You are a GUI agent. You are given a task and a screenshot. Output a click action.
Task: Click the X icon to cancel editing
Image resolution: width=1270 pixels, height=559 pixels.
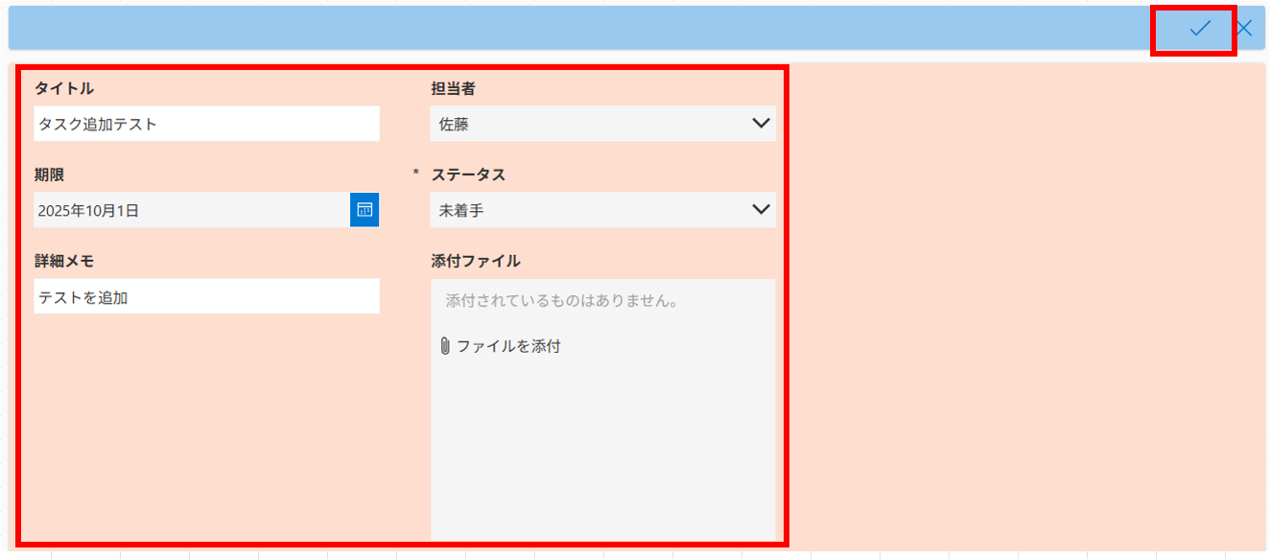pos(1244,29)
